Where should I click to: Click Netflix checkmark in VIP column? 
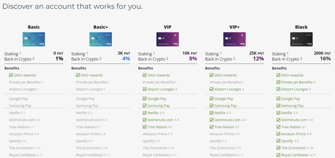(145, 113)
